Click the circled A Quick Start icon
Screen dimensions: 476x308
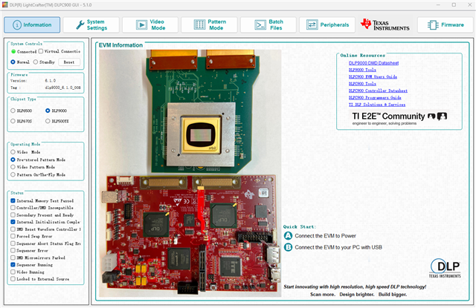click(288, 235)
